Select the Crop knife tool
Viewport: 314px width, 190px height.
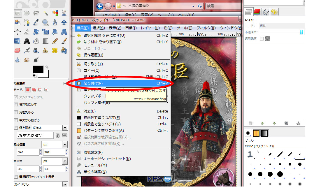click(x=27, y=32)
